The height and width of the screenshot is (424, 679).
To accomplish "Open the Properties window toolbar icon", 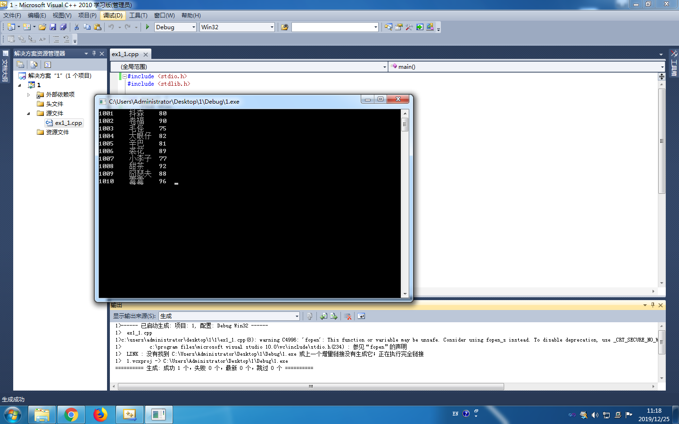I will click(x=398, y=27).
